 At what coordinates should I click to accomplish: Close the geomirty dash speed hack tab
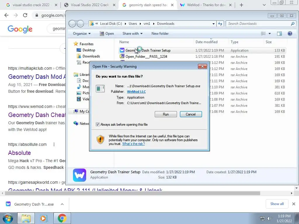[172, 5]
